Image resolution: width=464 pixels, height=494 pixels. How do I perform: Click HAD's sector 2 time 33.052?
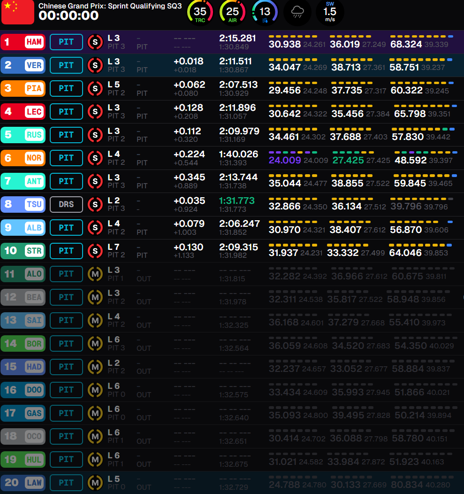[x=345, y=369]
